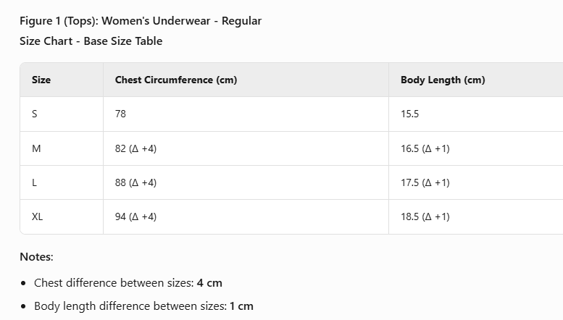Click the body length 15.5 cell
This screenshot has height=320, width=563.
point(409,114)
